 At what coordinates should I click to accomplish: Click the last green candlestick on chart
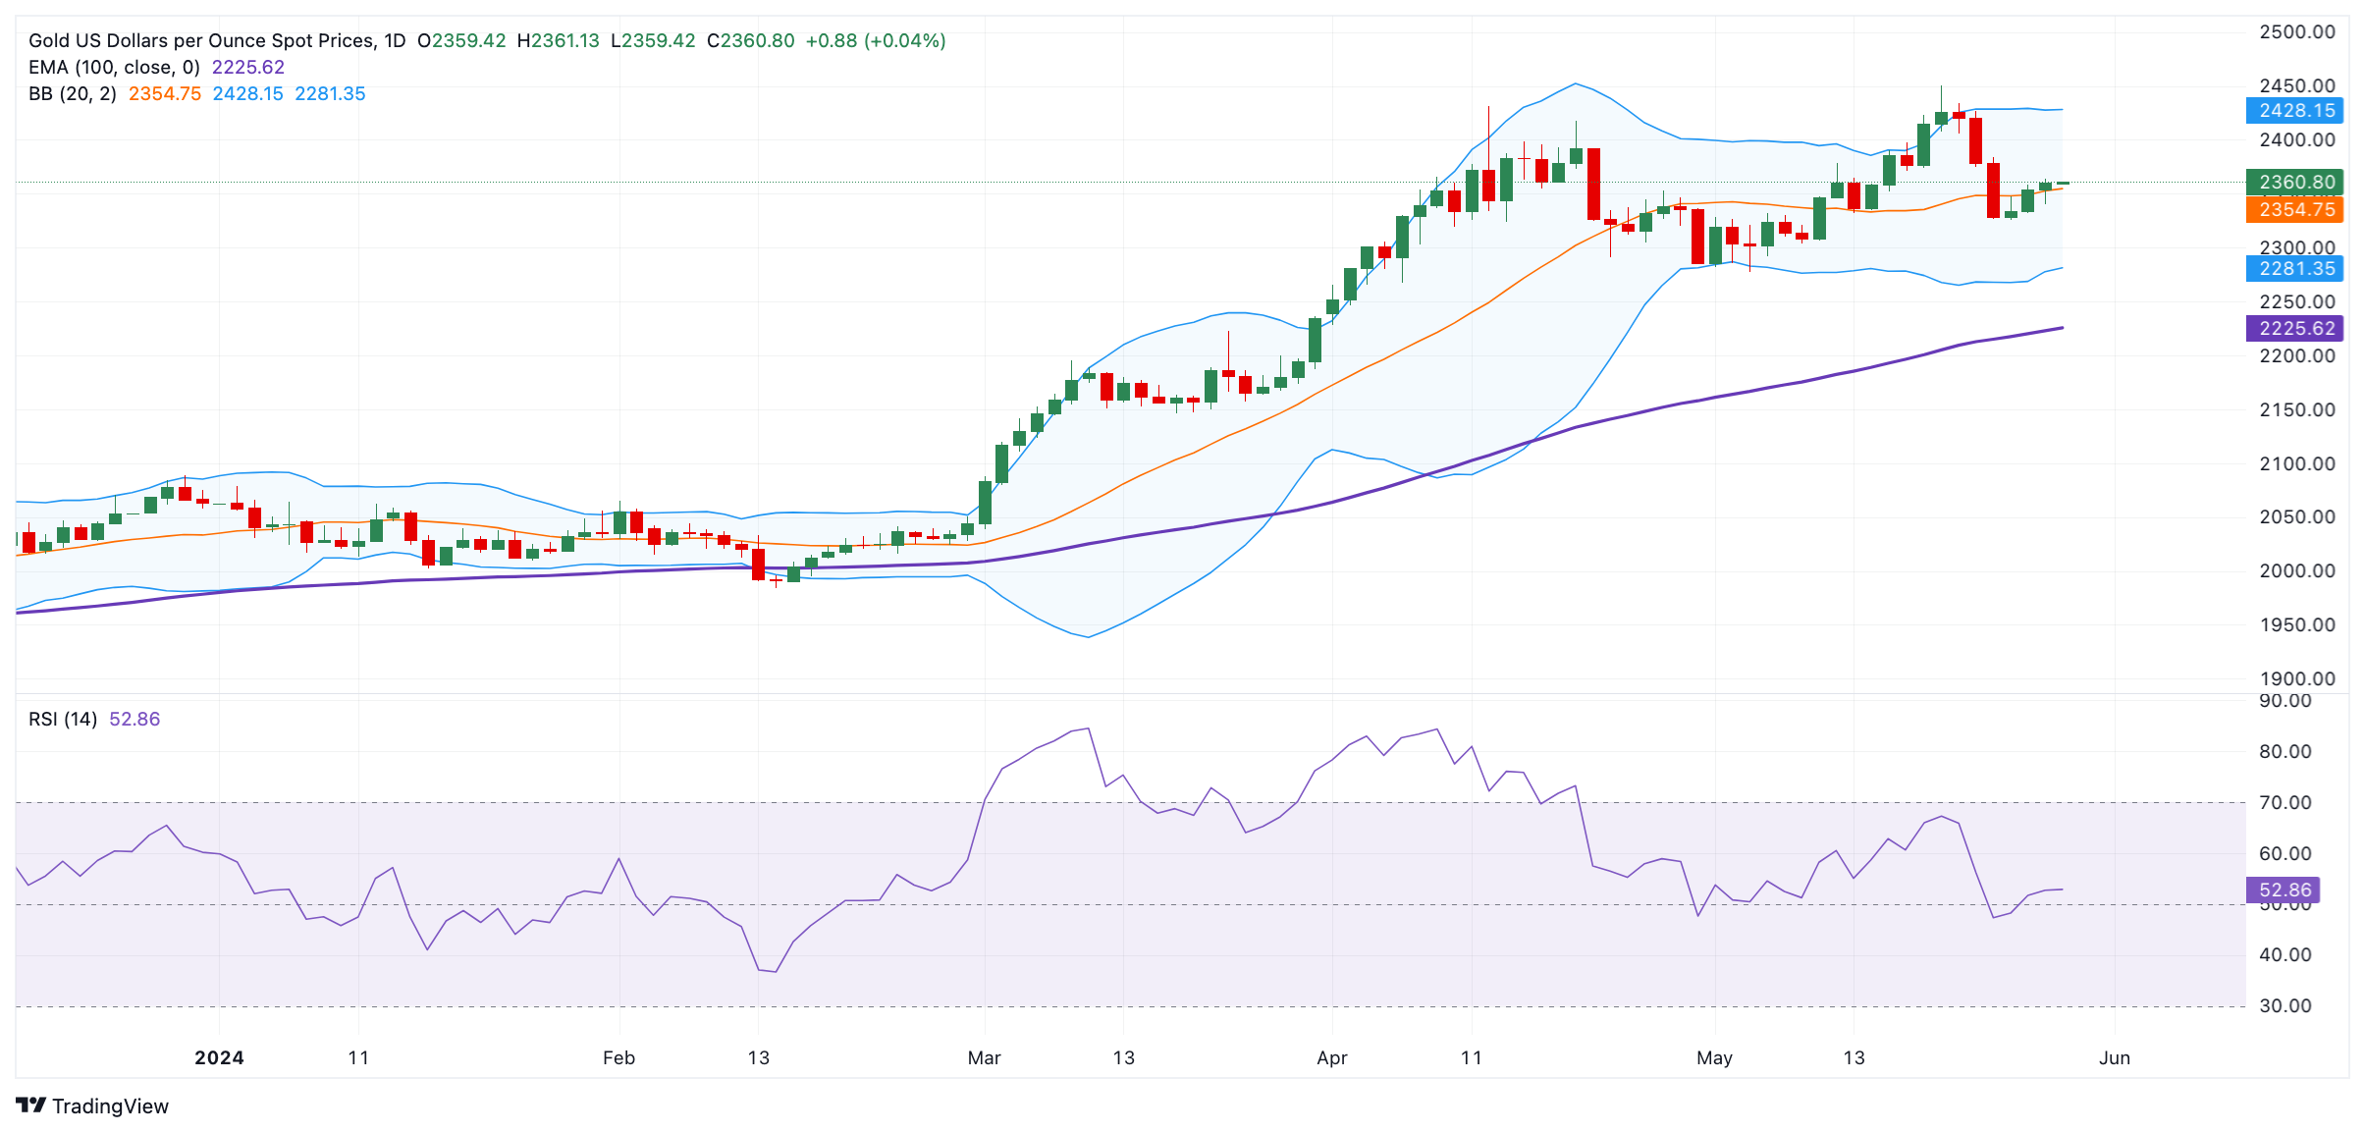click(x=2063, y=183)
